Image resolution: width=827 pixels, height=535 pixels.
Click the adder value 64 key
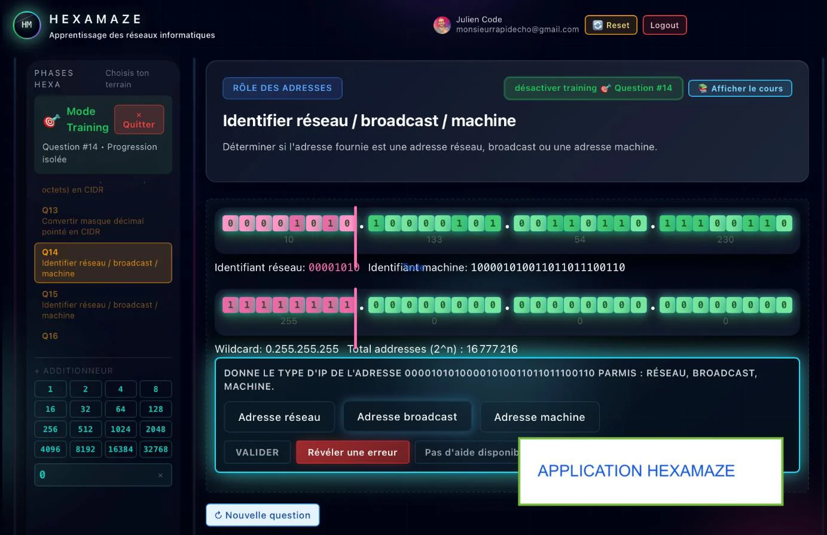click(121, 409)
